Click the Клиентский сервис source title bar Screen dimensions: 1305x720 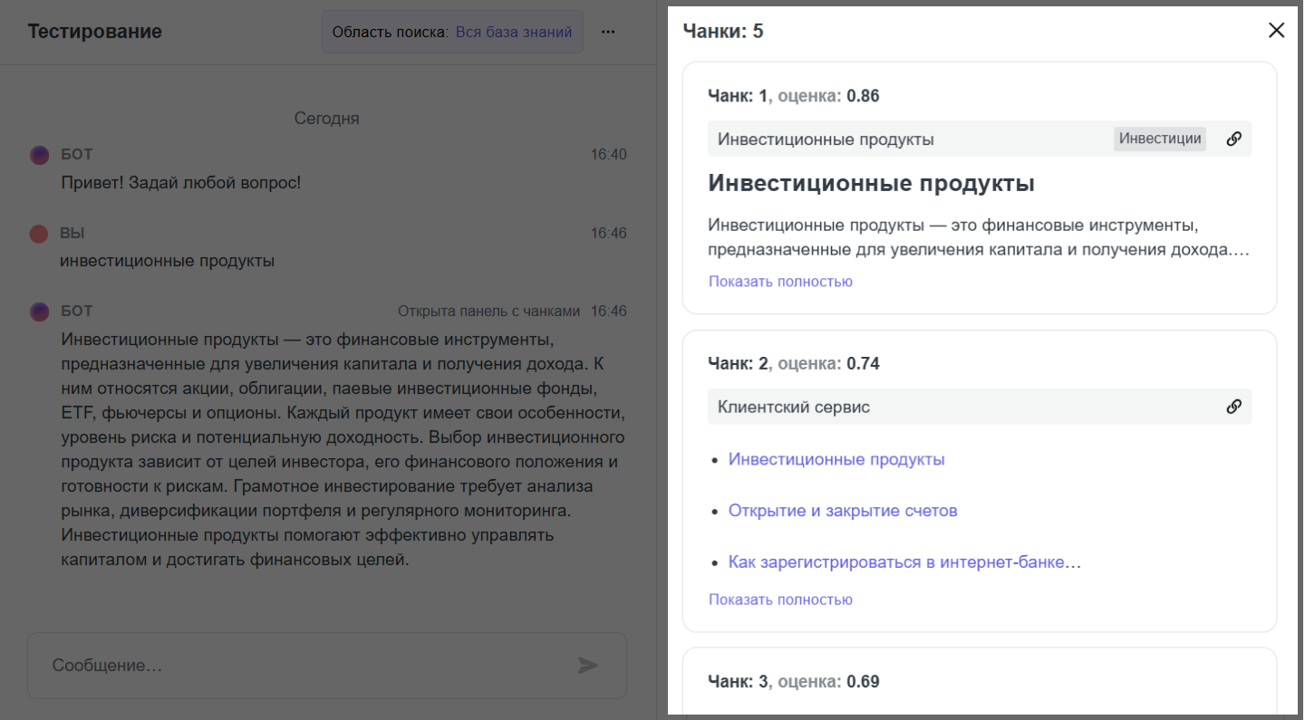[793, 408]
